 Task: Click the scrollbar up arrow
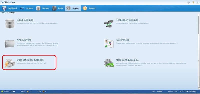199,15
